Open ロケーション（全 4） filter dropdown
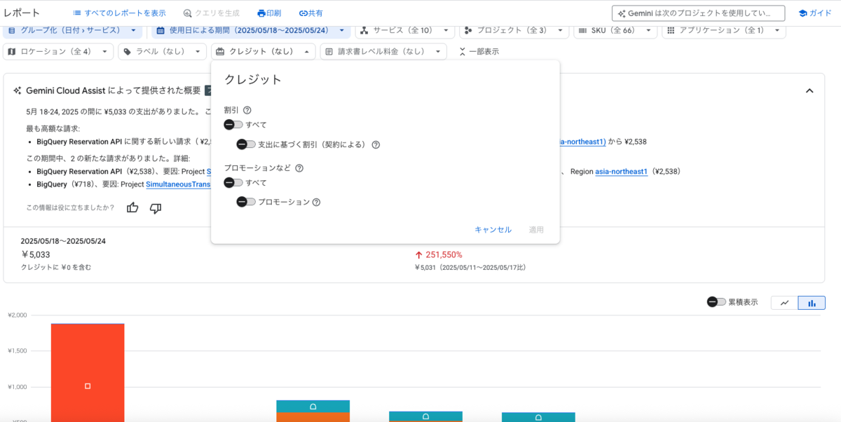 pos(58,51)
